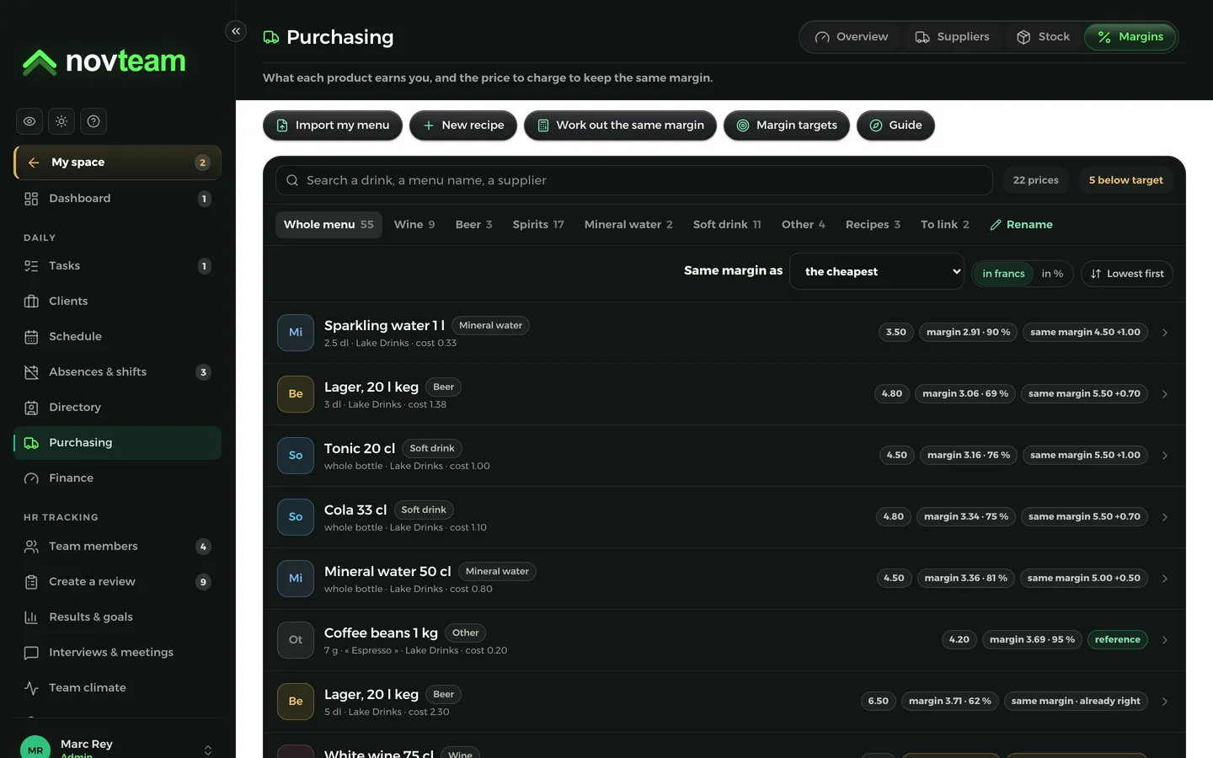Click the Purchasing truck icon in page header
This screenshot has width=1213, height=758.
(x=271, y=37)
